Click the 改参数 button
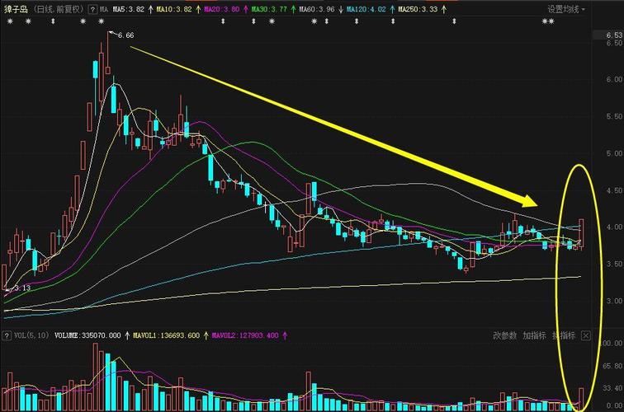Screen dimensions: 624x412 coord(504,335)
